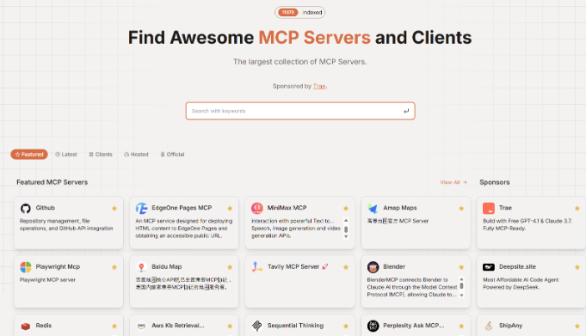Open the Trae sponsor link
The height and width of the screenshot is (336, 586).
click(319, 86)
